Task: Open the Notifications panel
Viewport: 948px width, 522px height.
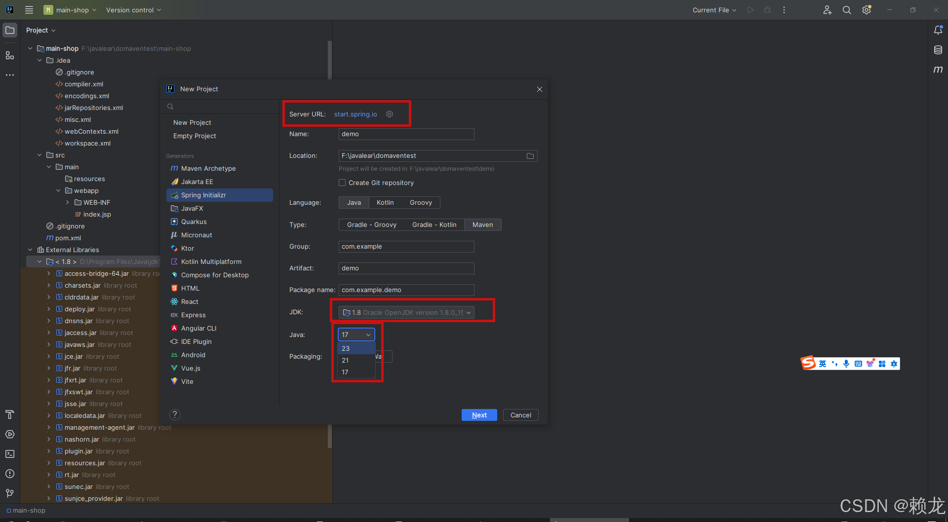Action: click(x=938, y=30)
